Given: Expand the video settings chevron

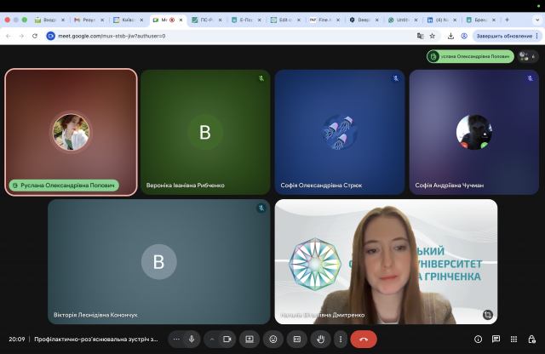Looking at the screenshot, I should tap(212, 339).
